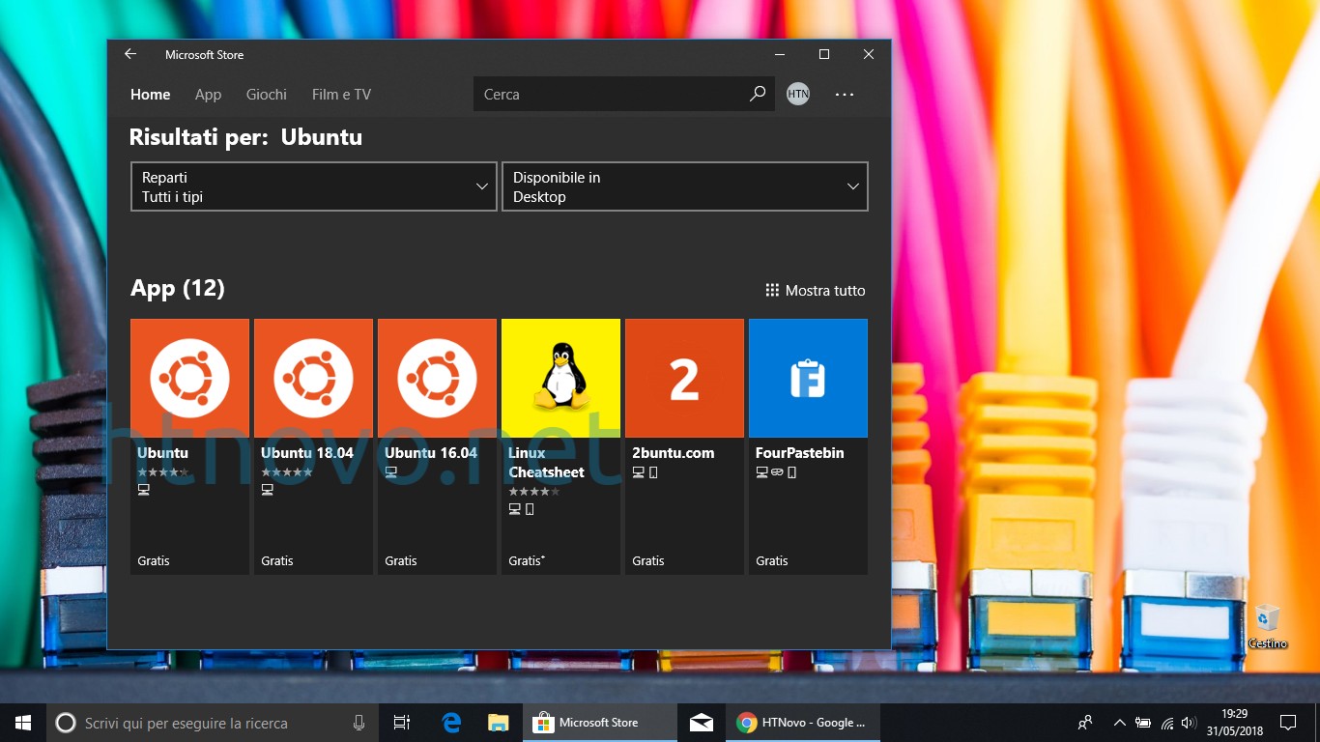Click the volume speaker tray icon
The image size is (1320, 742).
(1190, 723)
